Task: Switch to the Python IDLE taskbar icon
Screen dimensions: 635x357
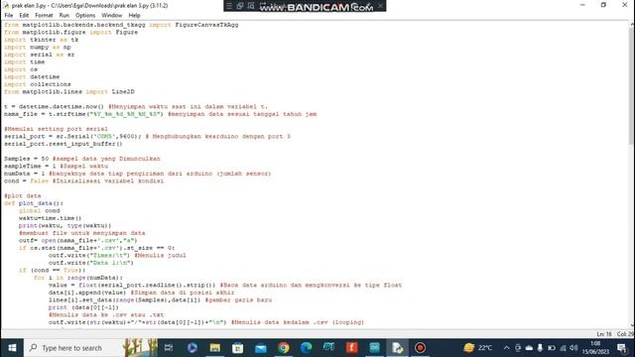Action: tap(397, 348)
